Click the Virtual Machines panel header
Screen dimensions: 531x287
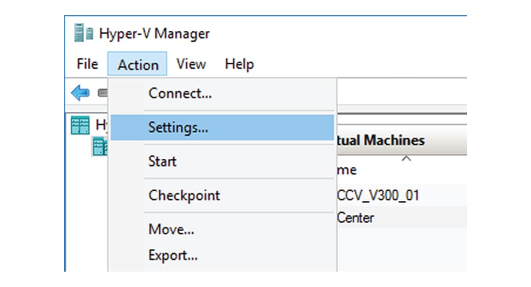402,140
